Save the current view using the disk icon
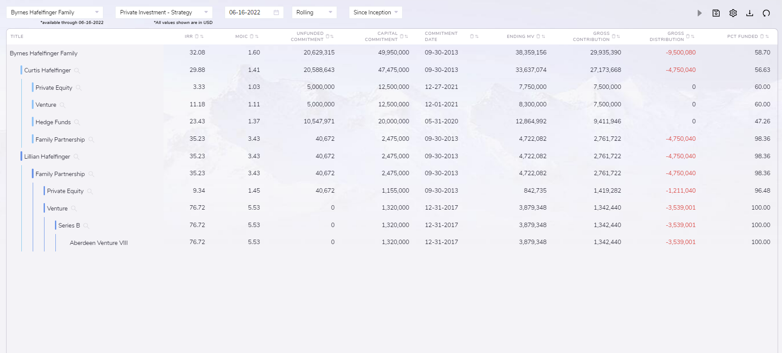782x353 pixels. pos(716,13)
